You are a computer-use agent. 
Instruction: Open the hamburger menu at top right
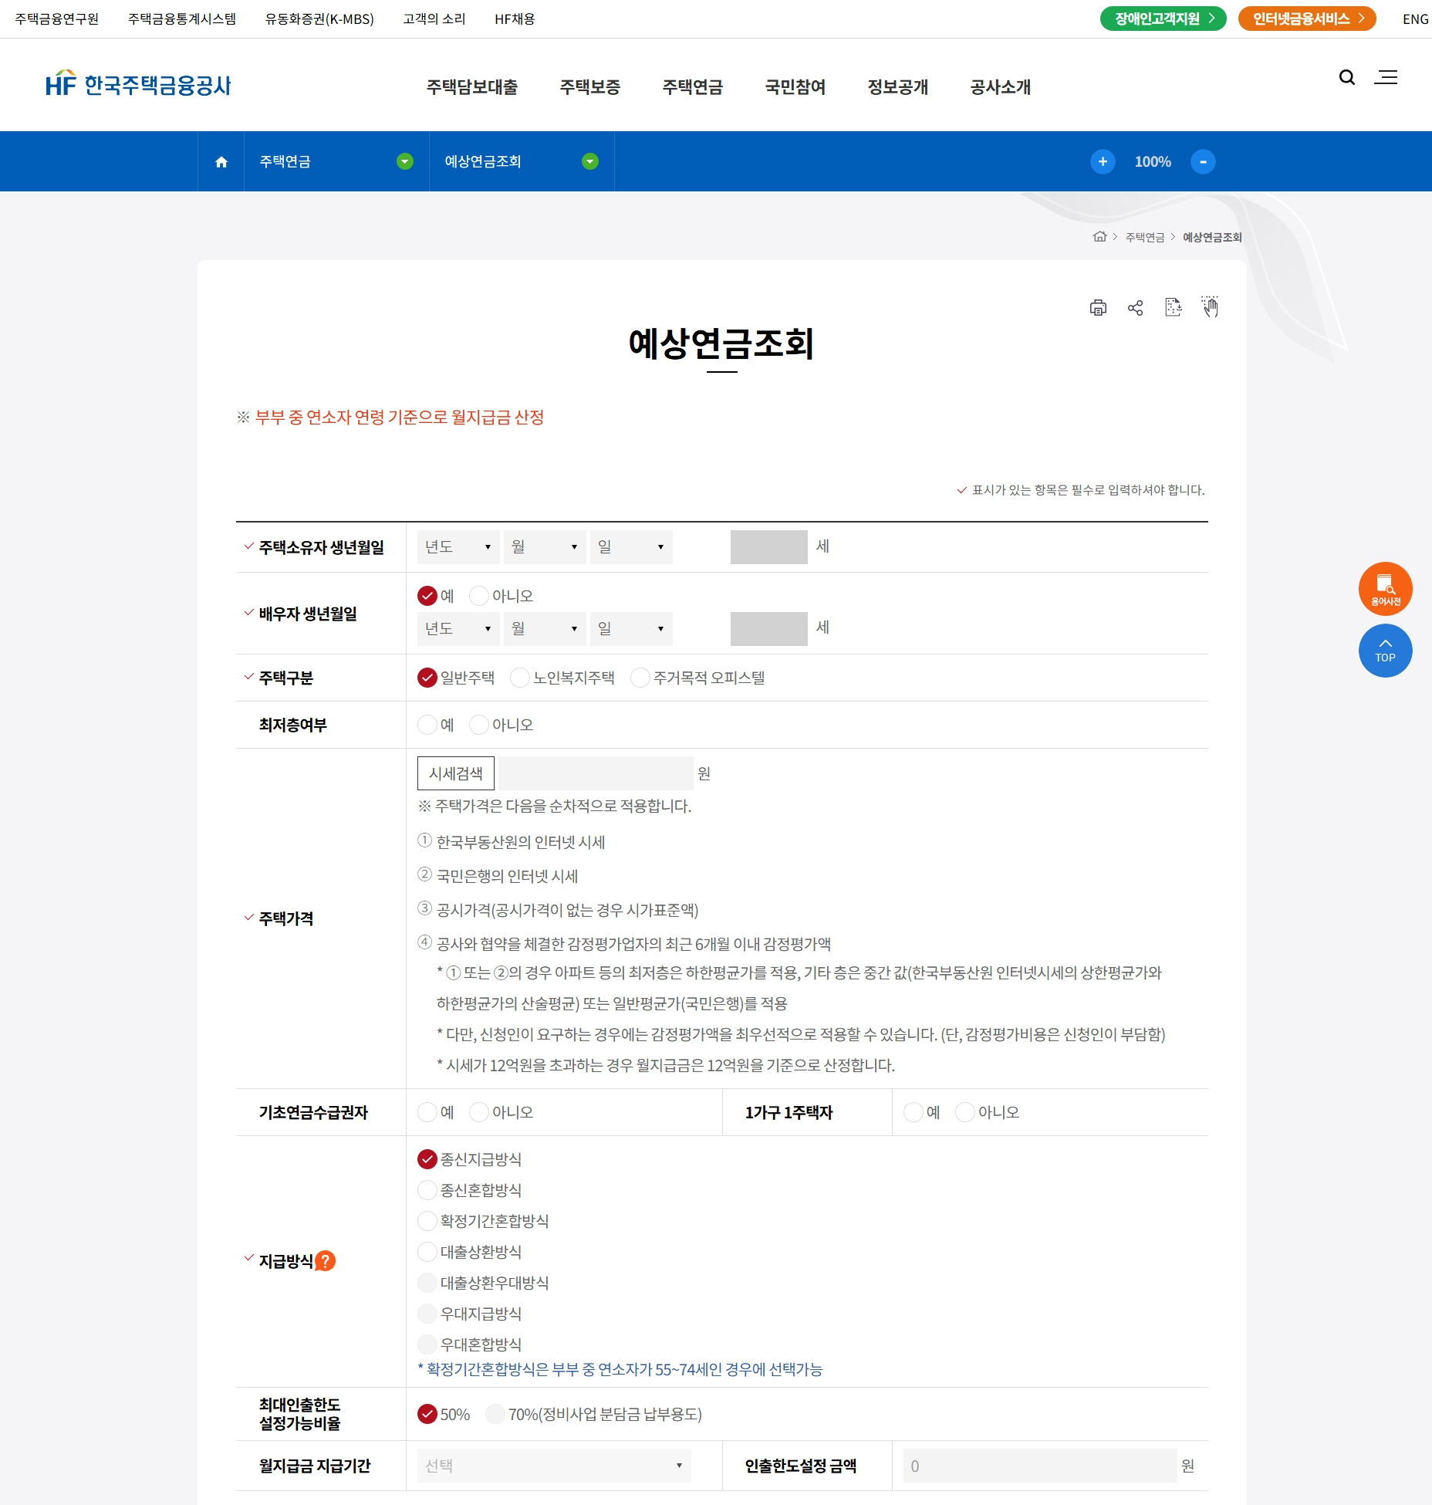[x=1386, y=77]
